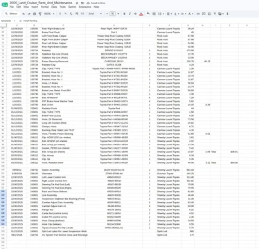Open the Gemini menu
This screenshot has width=259, height=249.
[72, 7]
